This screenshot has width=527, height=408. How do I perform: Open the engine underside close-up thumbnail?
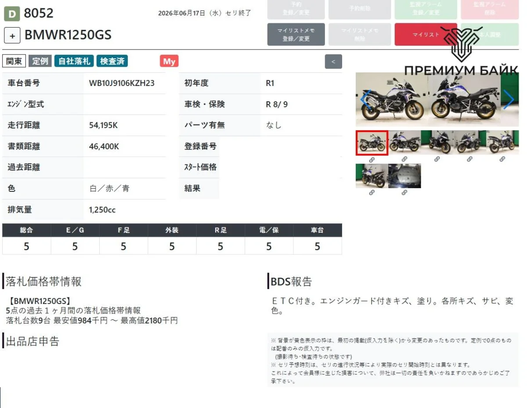(x=404, y=176)
